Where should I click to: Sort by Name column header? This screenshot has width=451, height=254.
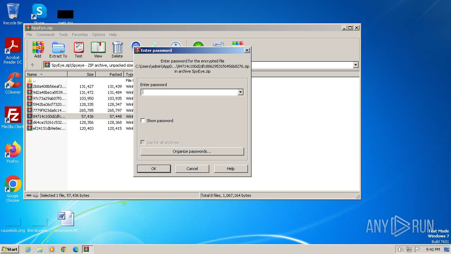(47, 74)
